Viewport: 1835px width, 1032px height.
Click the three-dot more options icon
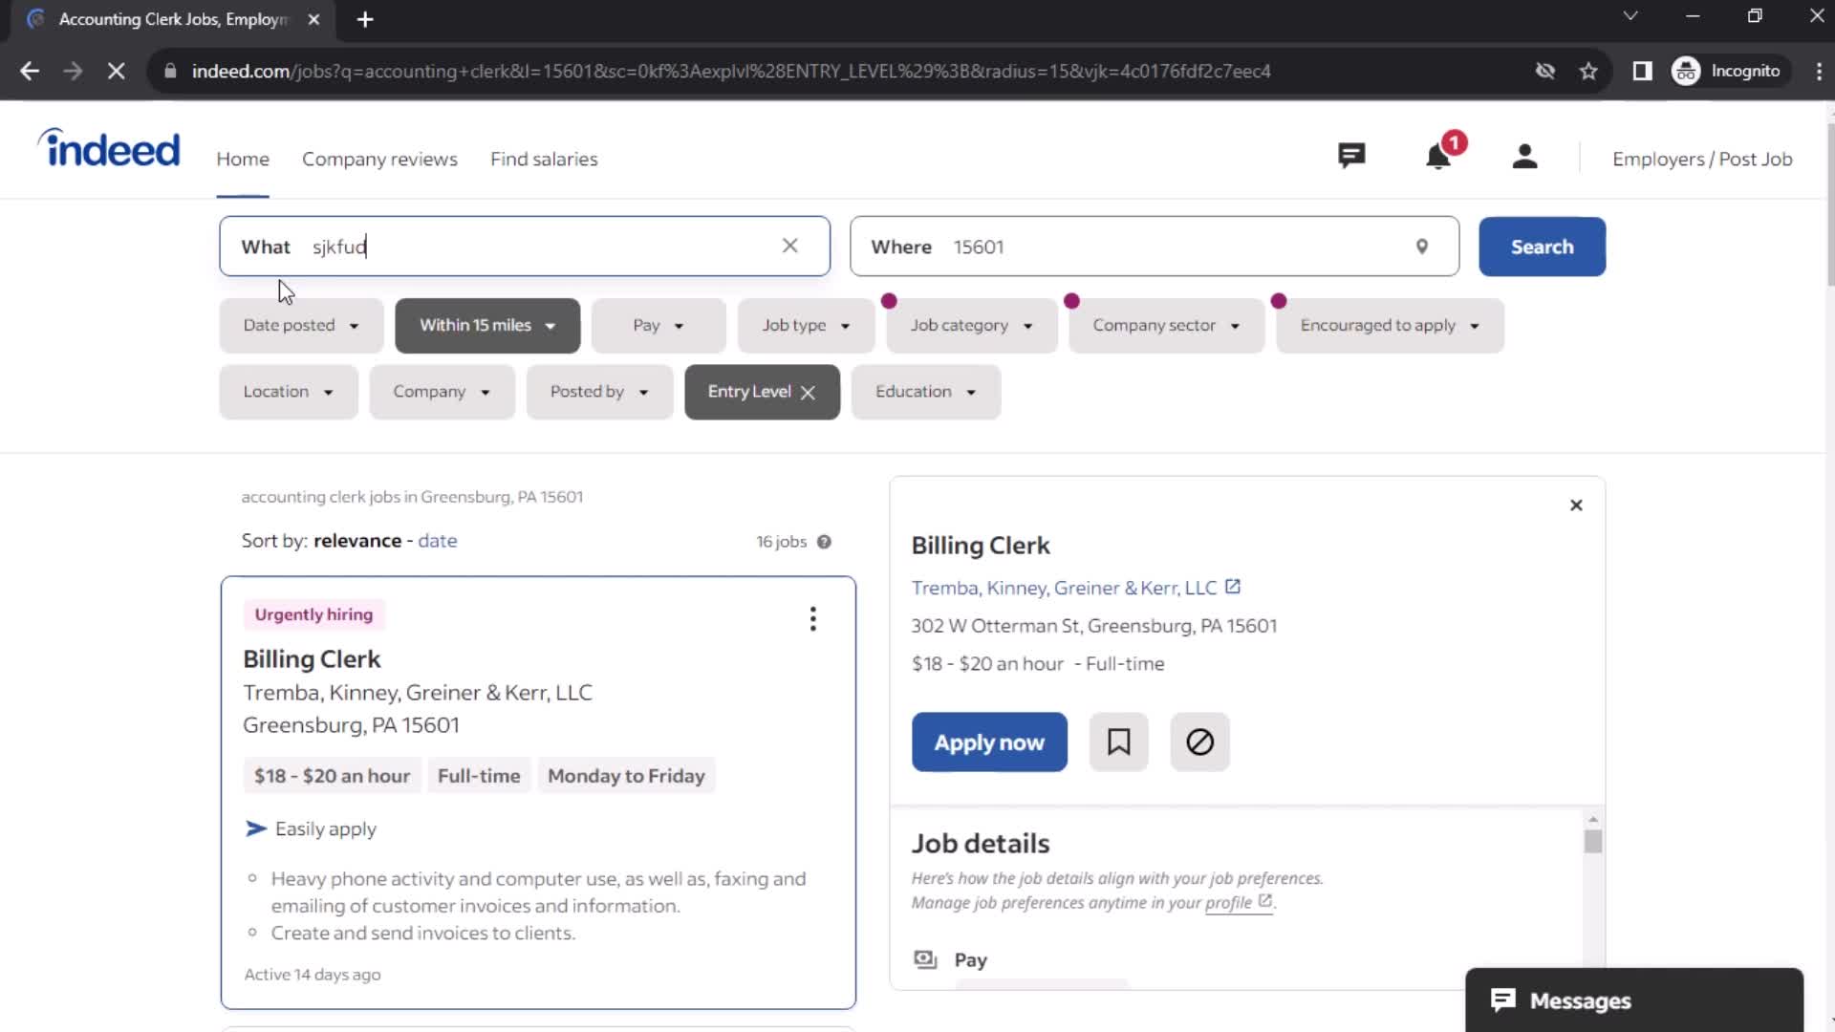point(814,618)
